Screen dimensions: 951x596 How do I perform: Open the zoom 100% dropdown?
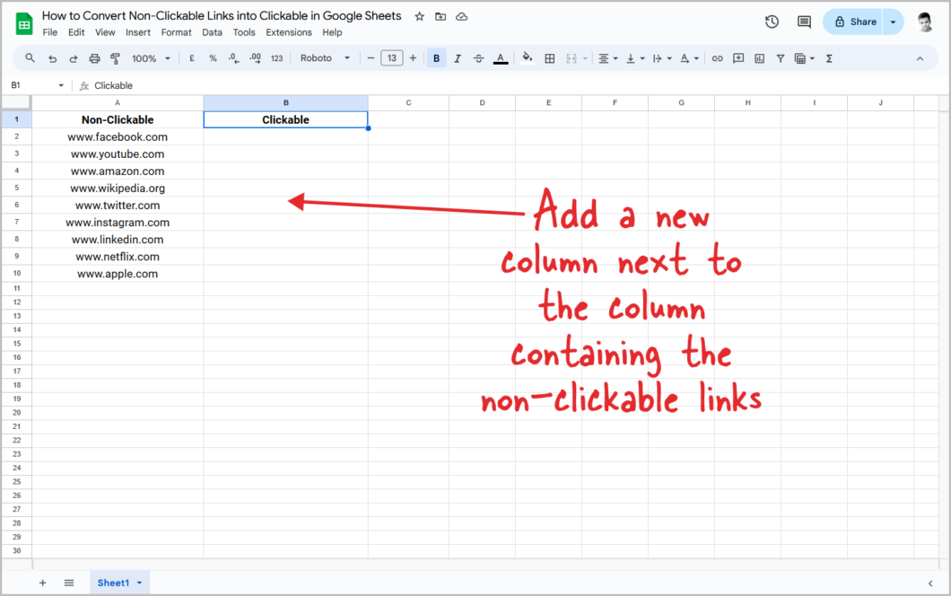tap(151, 58)
